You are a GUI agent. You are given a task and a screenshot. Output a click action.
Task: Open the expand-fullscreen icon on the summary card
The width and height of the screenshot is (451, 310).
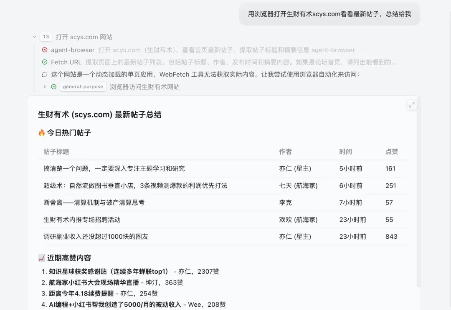pyautogui.click(x=412, y=105)
